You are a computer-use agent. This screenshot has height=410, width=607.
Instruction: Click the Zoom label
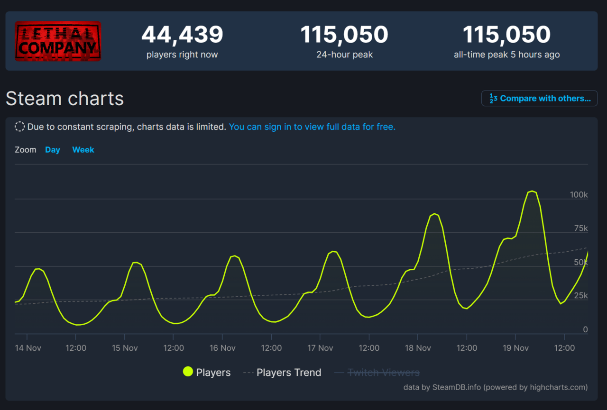(x=26, y=150)
